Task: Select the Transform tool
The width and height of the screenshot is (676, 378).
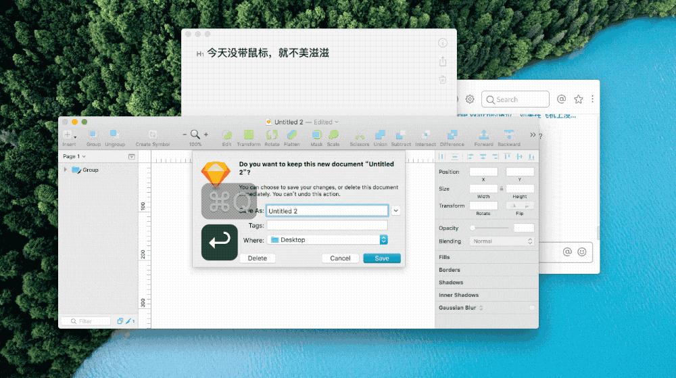Action: (x=248, y=135)
